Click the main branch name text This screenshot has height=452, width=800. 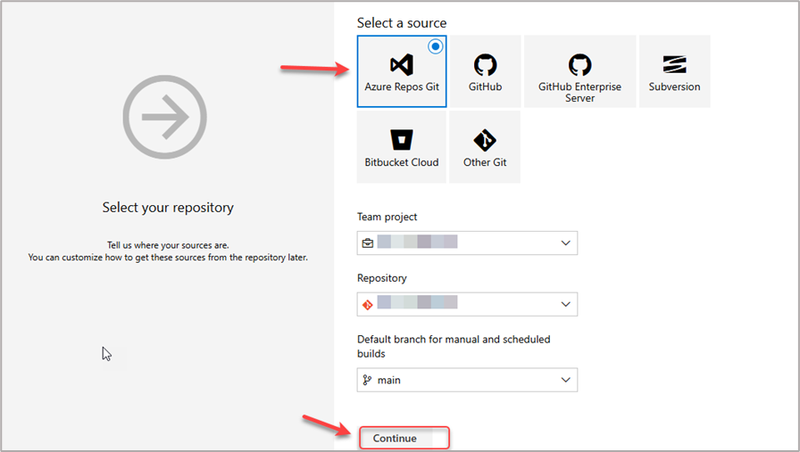click(x=389, y=380)
